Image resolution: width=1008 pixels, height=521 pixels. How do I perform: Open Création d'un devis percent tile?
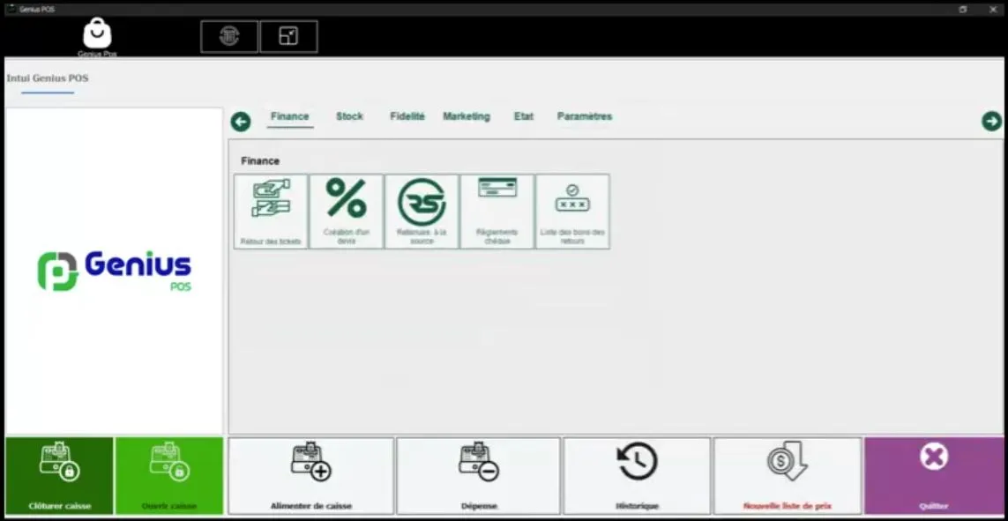click(346, 212)
